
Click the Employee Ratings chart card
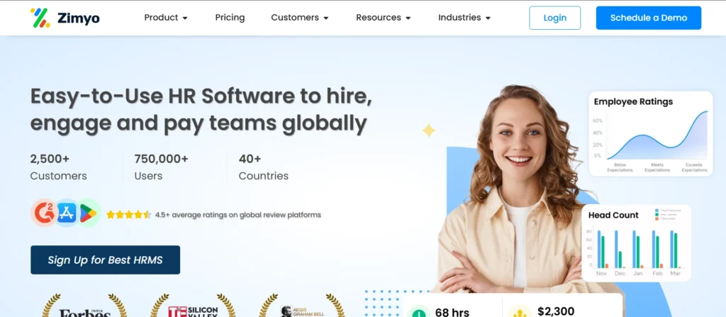(650, 133)
